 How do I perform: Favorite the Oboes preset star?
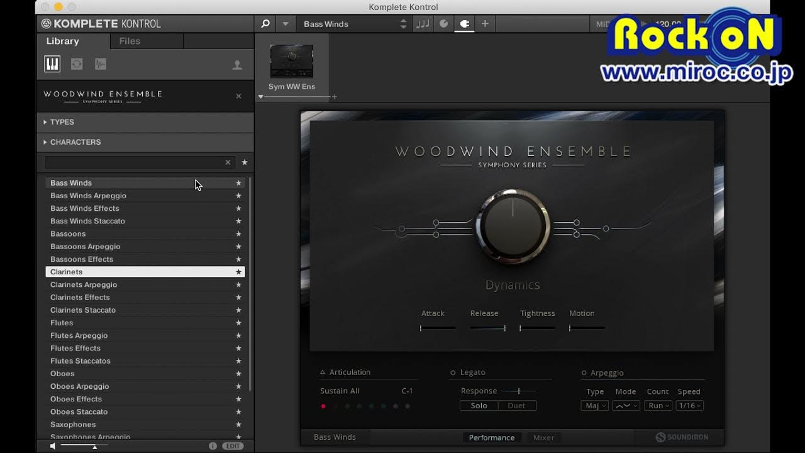pos(238,374)
